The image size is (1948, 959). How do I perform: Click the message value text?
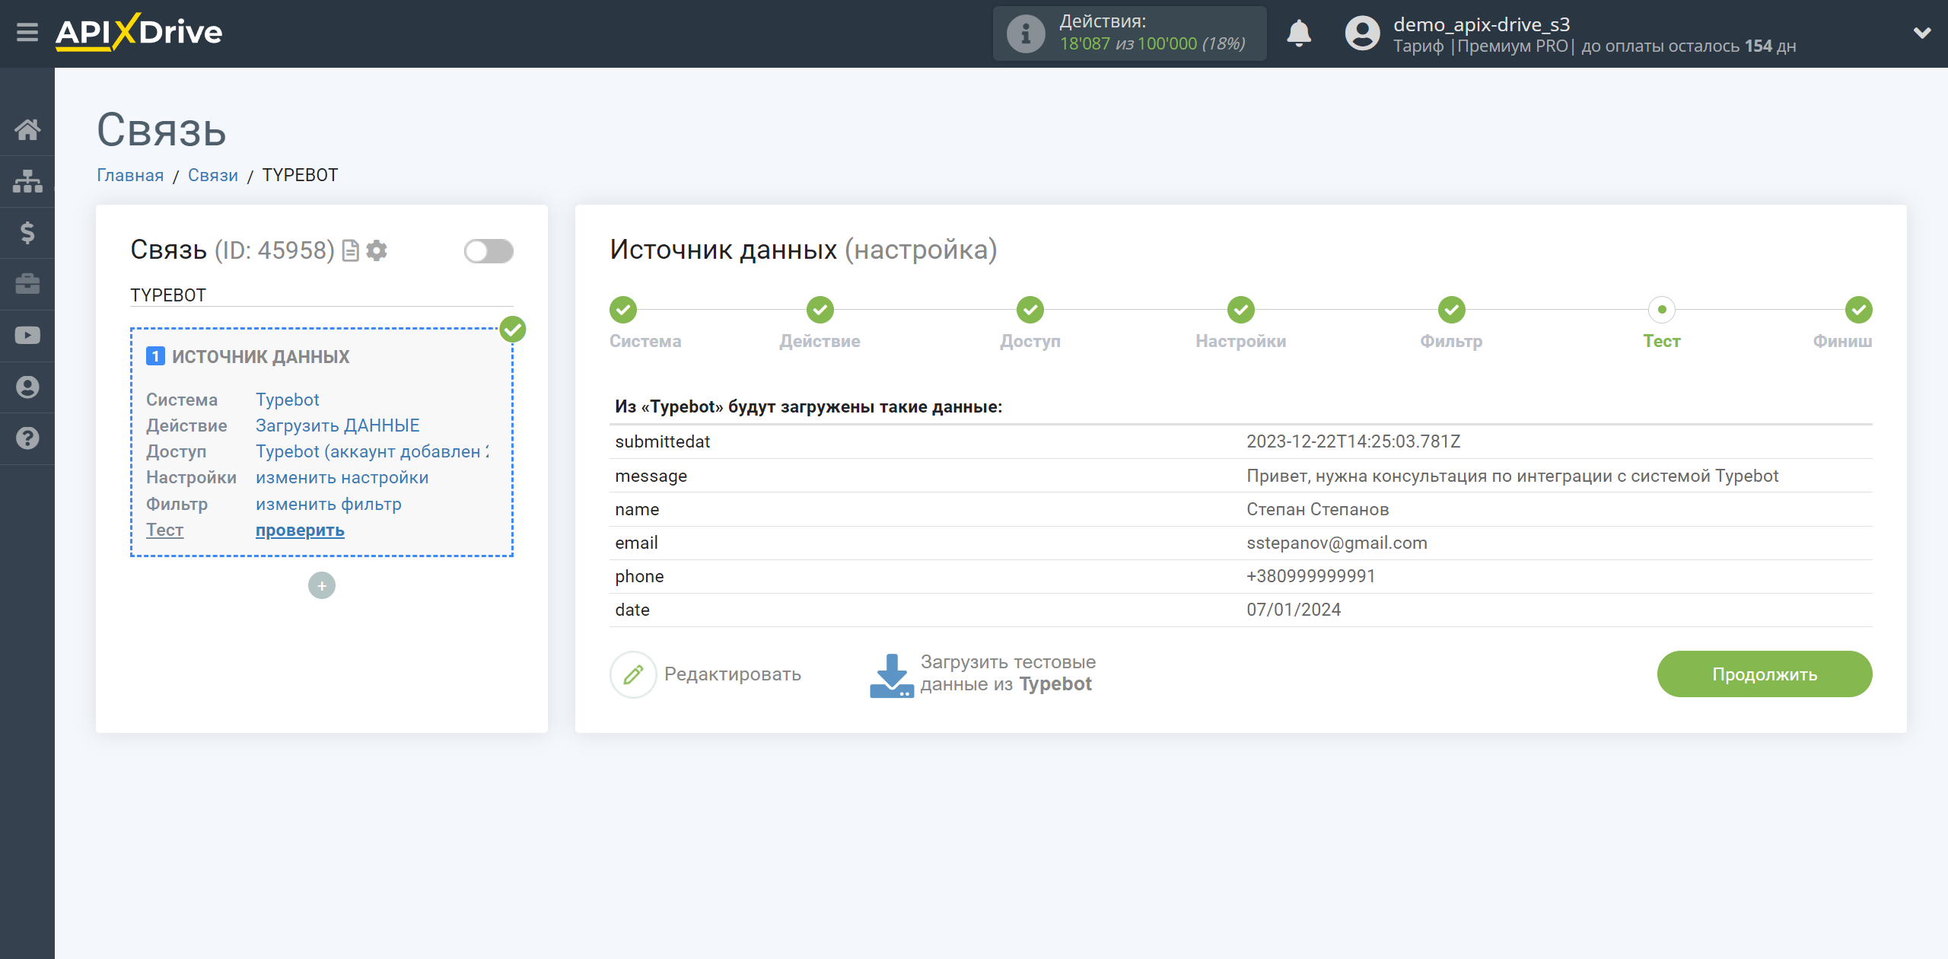pos(1512,476)
